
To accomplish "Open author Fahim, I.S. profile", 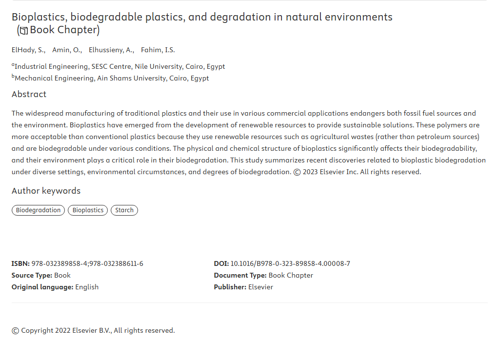I will (x=158, y=50).
